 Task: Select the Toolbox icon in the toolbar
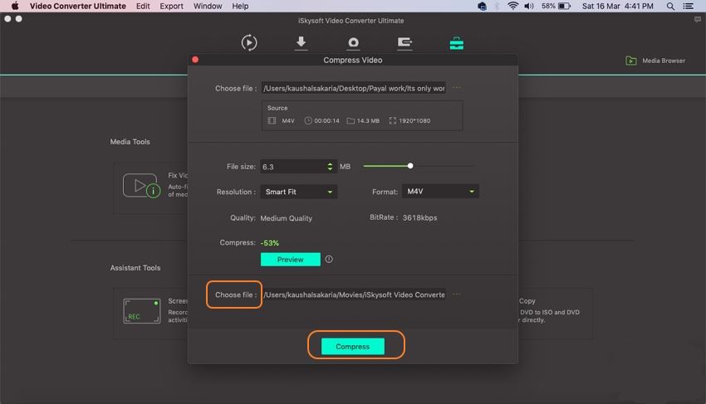click(x=456, y=43)
